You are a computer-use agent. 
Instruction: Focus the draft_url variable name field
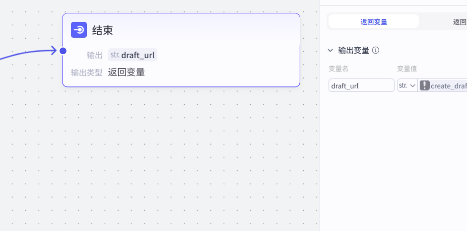[361, 85]
